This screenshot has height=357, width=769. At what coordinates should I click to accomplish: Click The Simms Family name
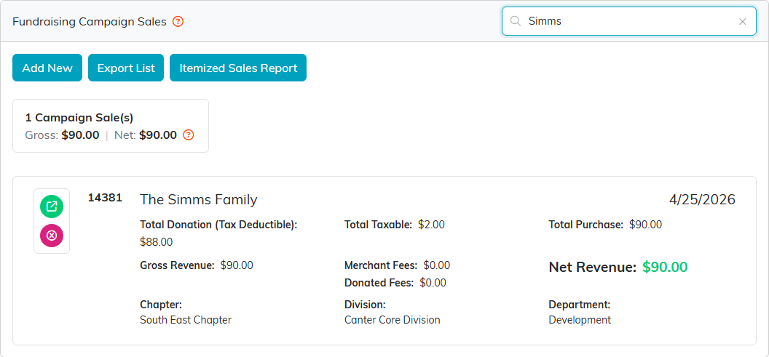pyautogui.click(x=199, y=199)
